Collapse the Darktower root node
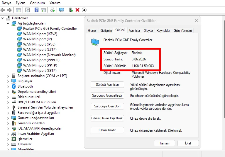 point(2,18)
